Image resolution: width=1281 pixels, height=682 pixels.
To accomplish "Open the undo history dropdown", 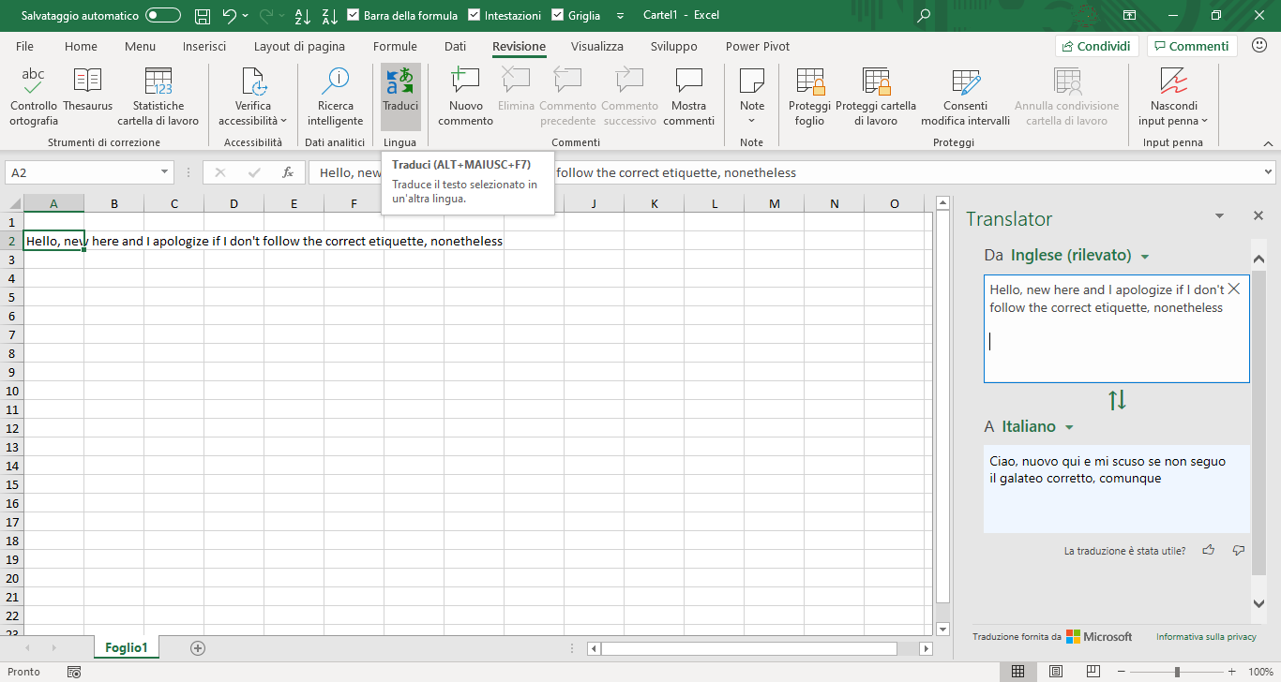I will pos(246,16).
